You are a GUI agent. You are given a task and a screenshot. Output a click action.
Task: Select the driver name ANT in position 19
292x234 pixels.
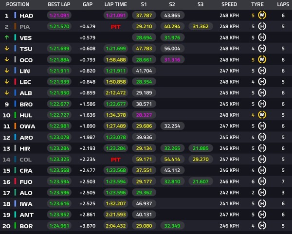click(26, 215)
